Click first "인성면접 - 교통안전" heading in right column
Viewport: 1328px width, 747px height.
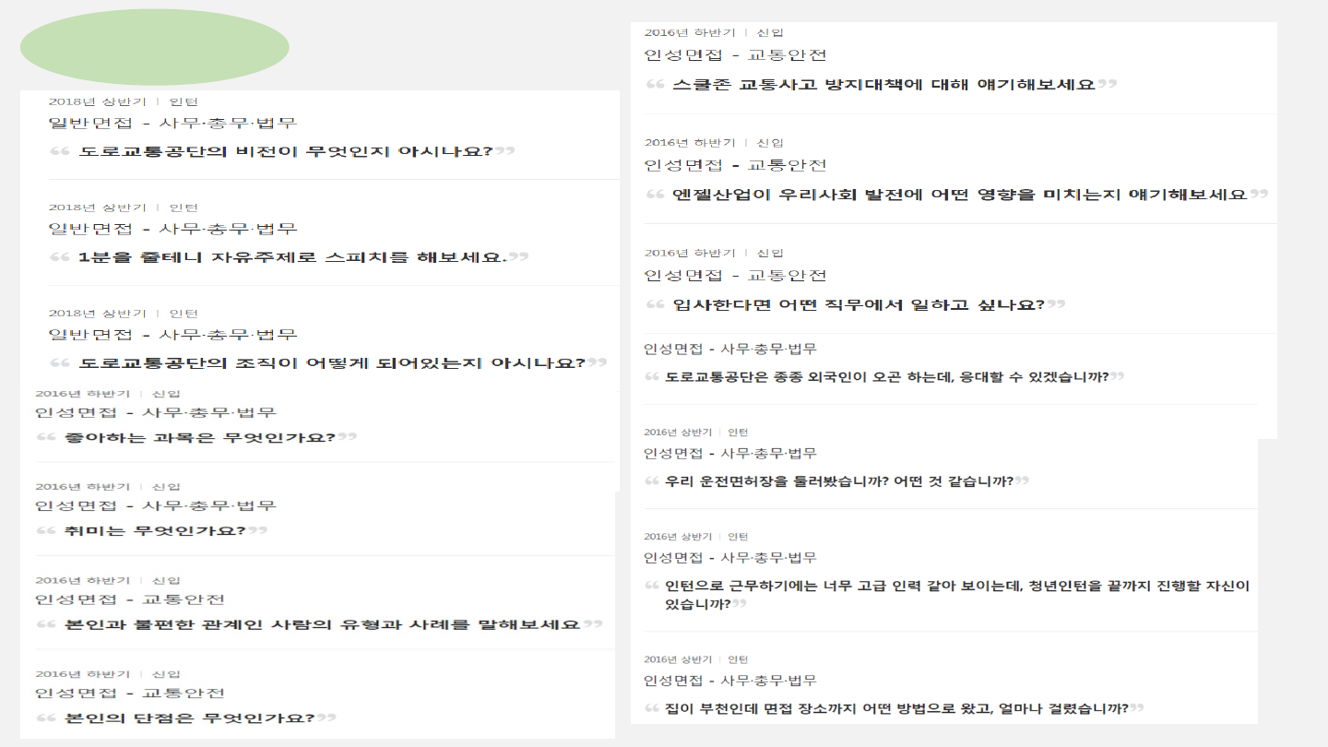(x=735, y=55)
